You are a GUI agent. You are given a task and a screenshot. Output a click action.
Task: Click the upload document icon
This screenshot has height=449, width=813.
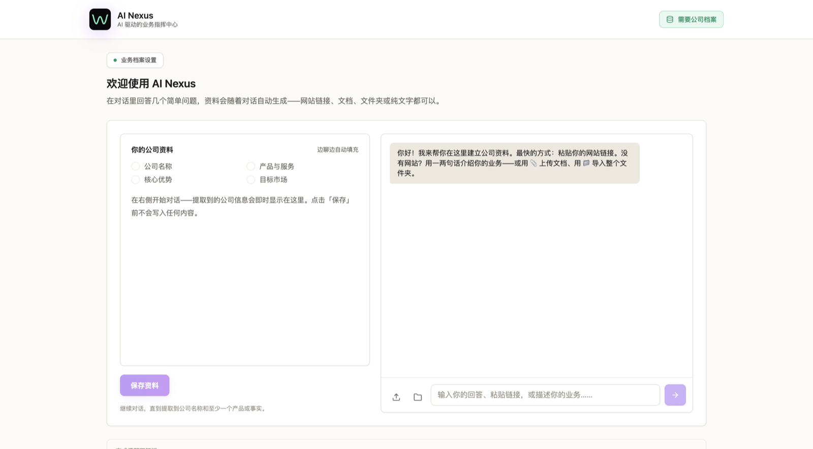click(x=396, y=397)
